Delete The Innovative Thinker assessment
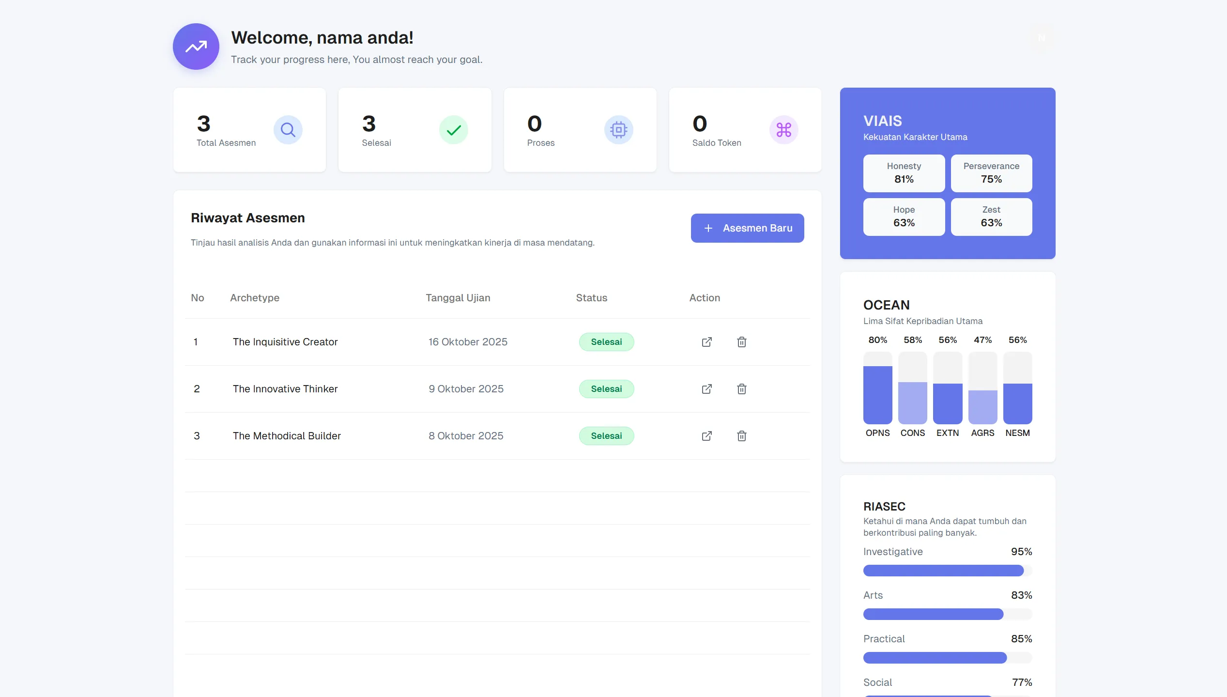 741,389
